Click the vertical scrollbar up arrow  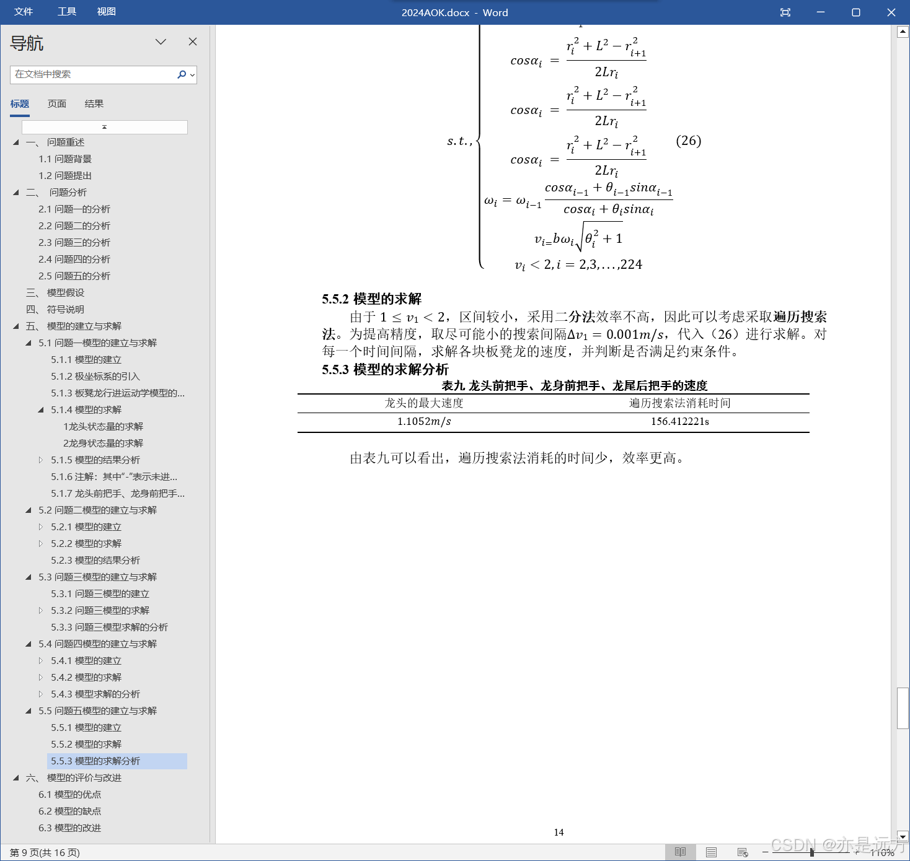[x=903, y=32]
